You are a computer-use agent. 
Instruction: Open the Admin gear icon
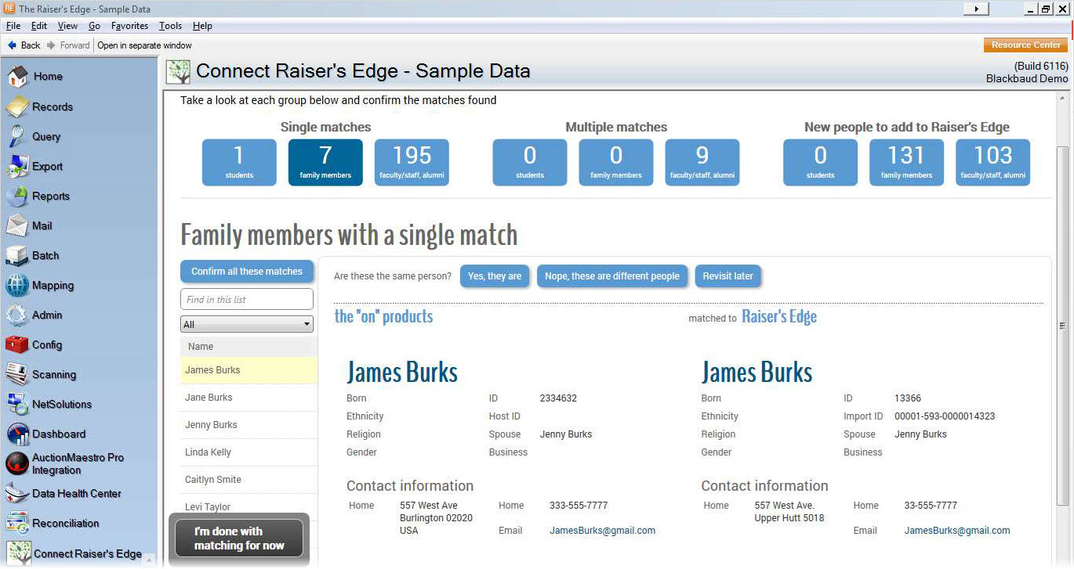[x=17, y=315]
